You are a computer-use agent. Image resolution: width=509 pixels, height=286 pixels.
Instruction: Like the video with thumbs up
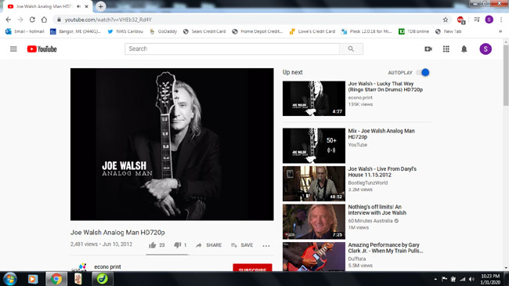coord(152,245)
